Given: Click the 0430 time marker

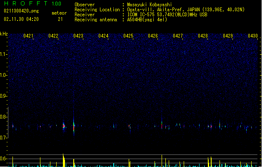Looking at the screenshot, I should point(253,36).
